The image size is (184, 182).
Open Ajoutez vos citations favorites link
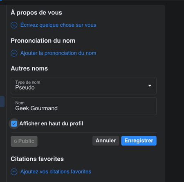click(56, 172)
